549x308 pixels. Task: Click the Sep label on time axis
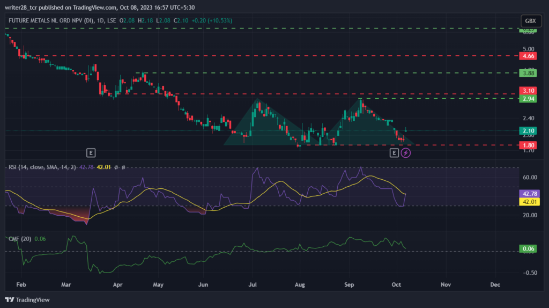tap(349, 284)
